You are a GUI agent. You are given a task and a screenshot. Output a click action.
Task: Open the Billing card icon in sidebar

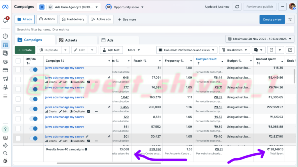(x=5, y=70)
